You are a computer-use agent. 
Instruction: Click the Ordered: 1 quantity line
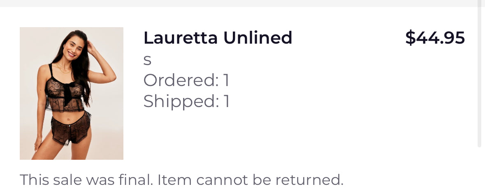[x=186, y=80]
